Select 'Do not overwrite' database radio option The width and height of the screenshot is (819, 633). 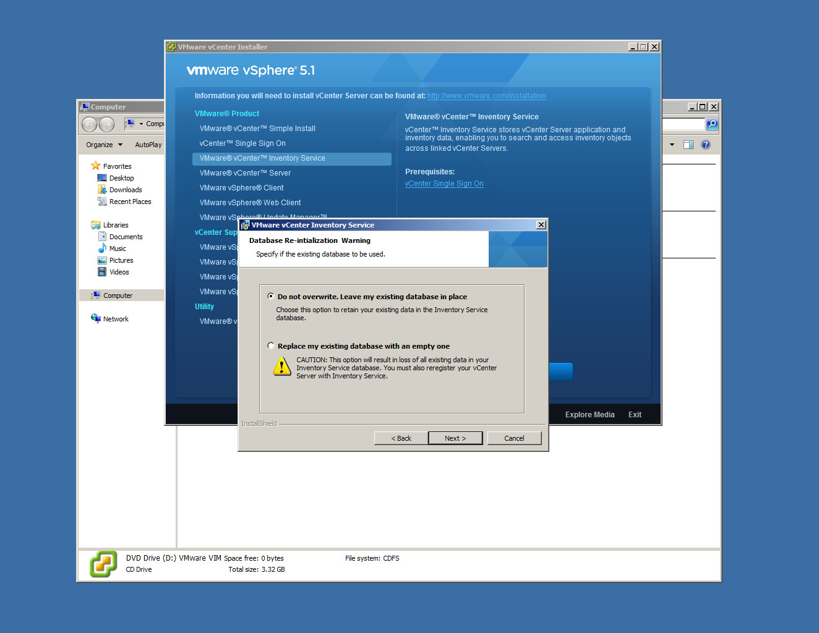tap(271, 297)
